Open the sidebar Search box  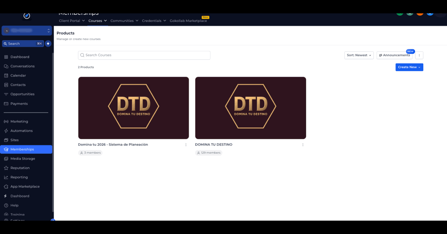(23, 43)
